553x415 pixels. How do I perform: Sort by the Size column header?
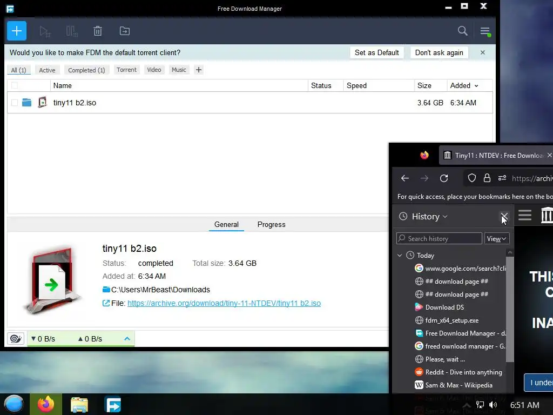point(424,86)
